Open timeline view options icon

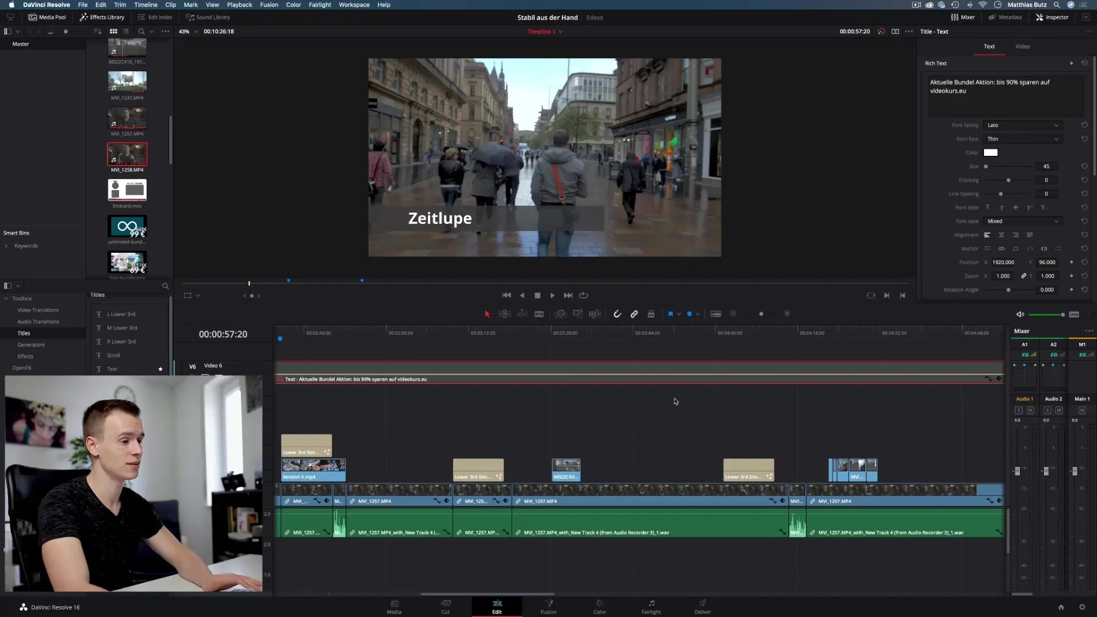[715, 314]
